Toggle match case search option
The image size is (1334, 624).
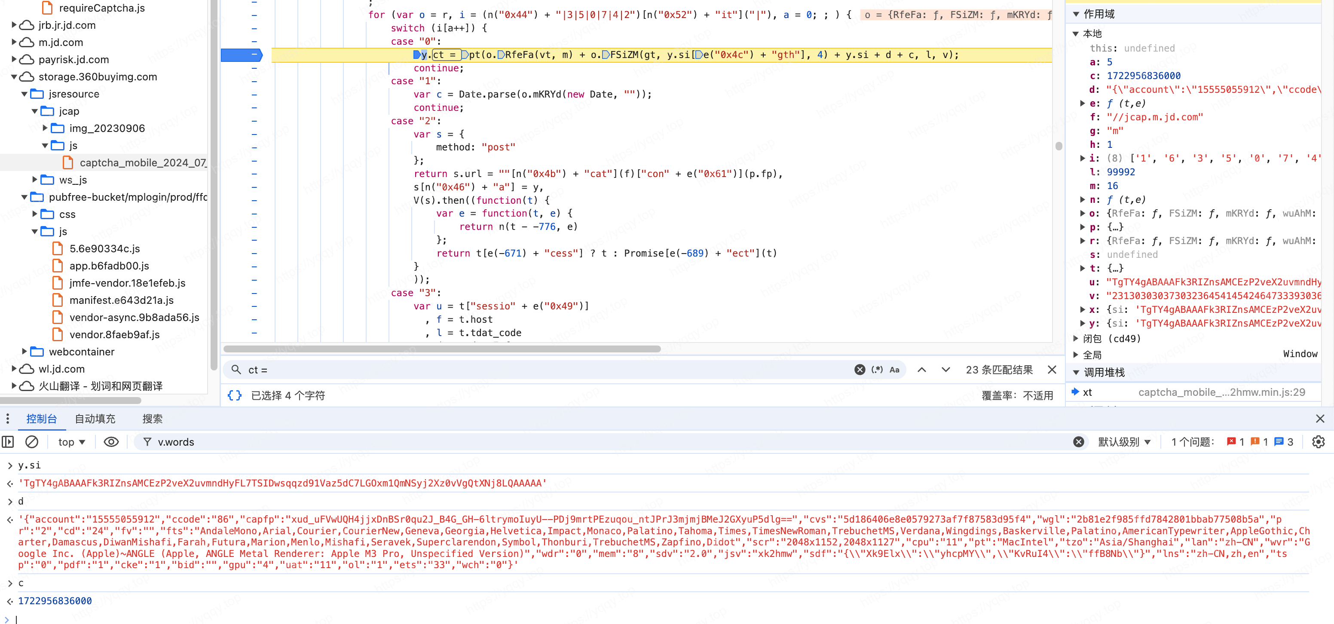click(894, 369)
